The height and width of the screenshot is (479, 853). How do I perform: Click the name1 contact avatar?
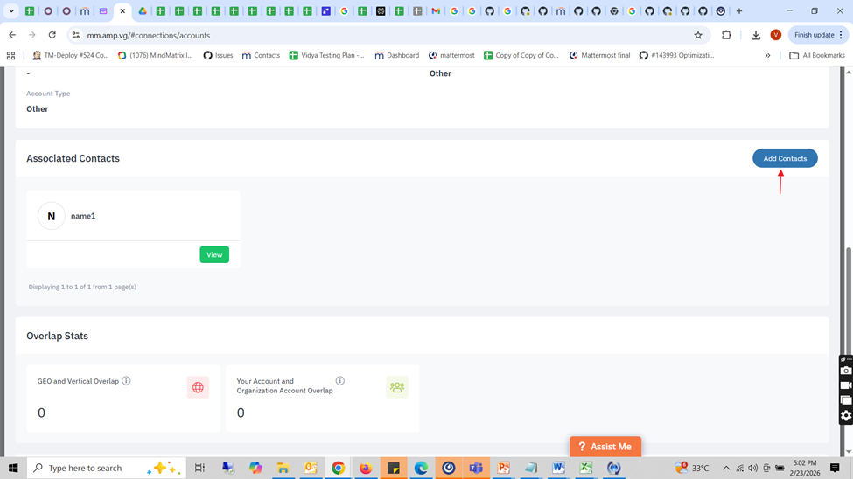pos(52,216)
